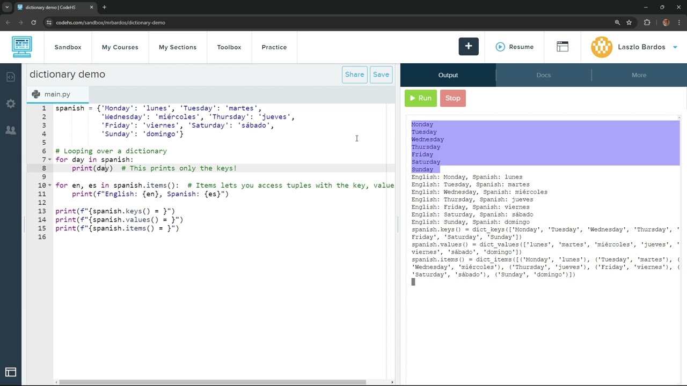This screenshot has width=687, height=386.
Task: Open the Chrome three-dot menu
Action: pos(679,23)
